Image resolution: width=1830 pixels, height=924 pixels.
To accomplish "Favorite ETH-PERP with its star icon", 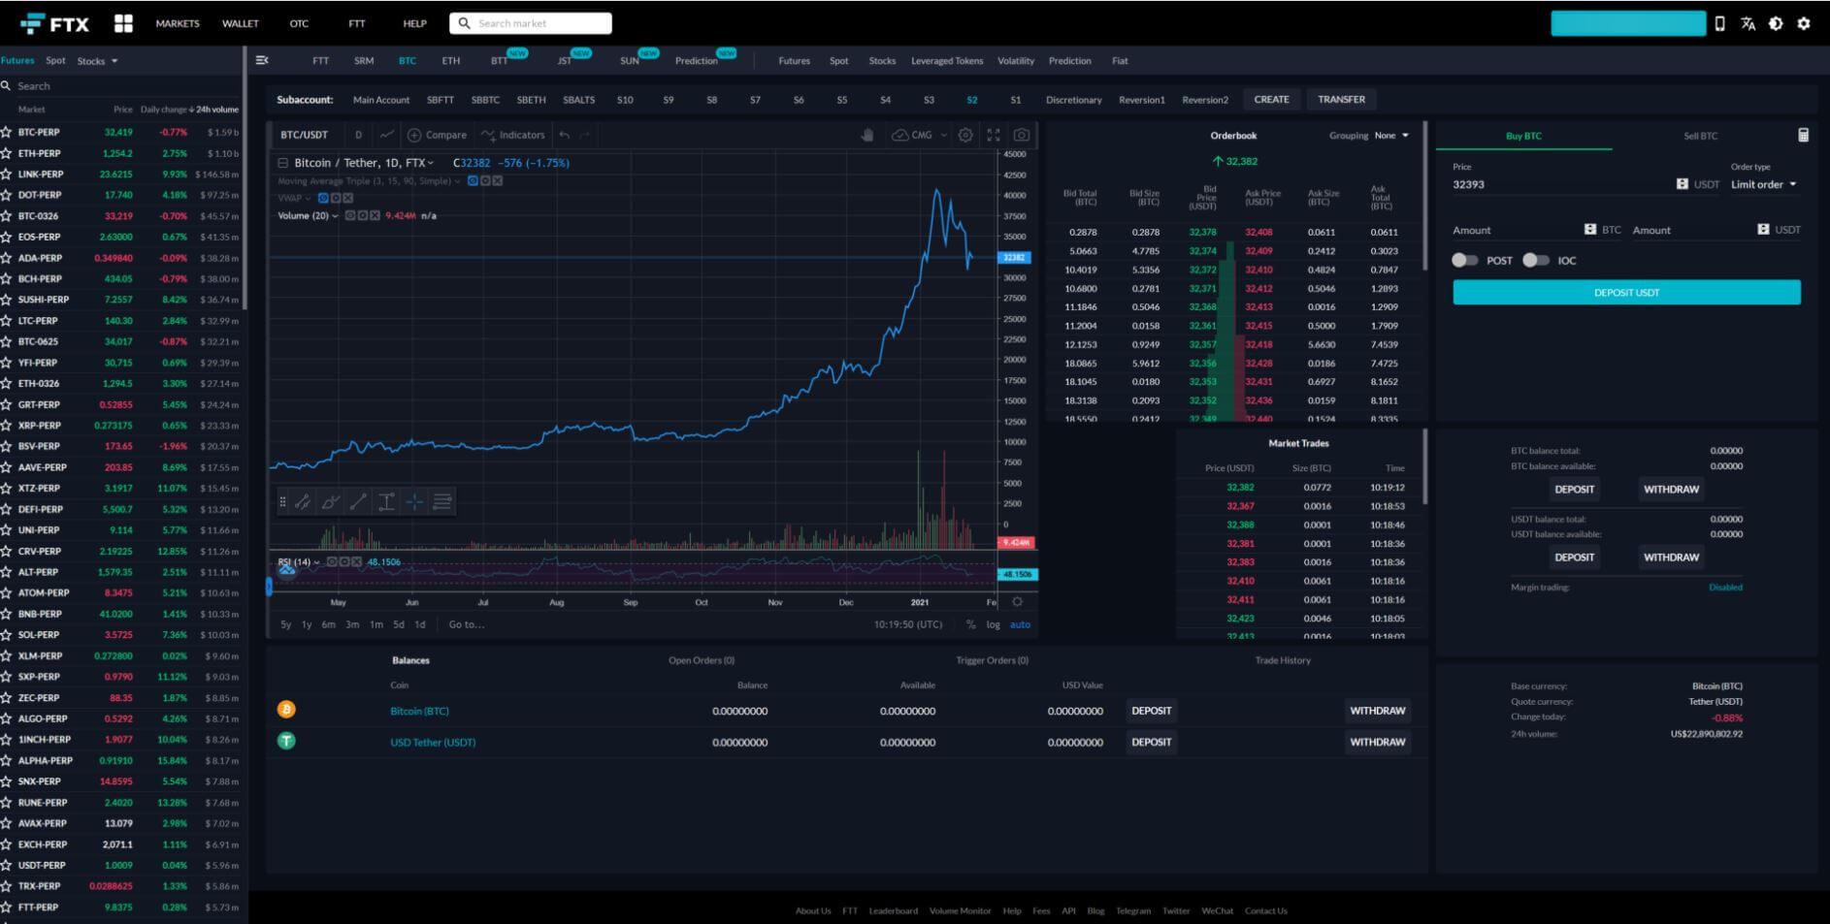I will pos(7,153).
